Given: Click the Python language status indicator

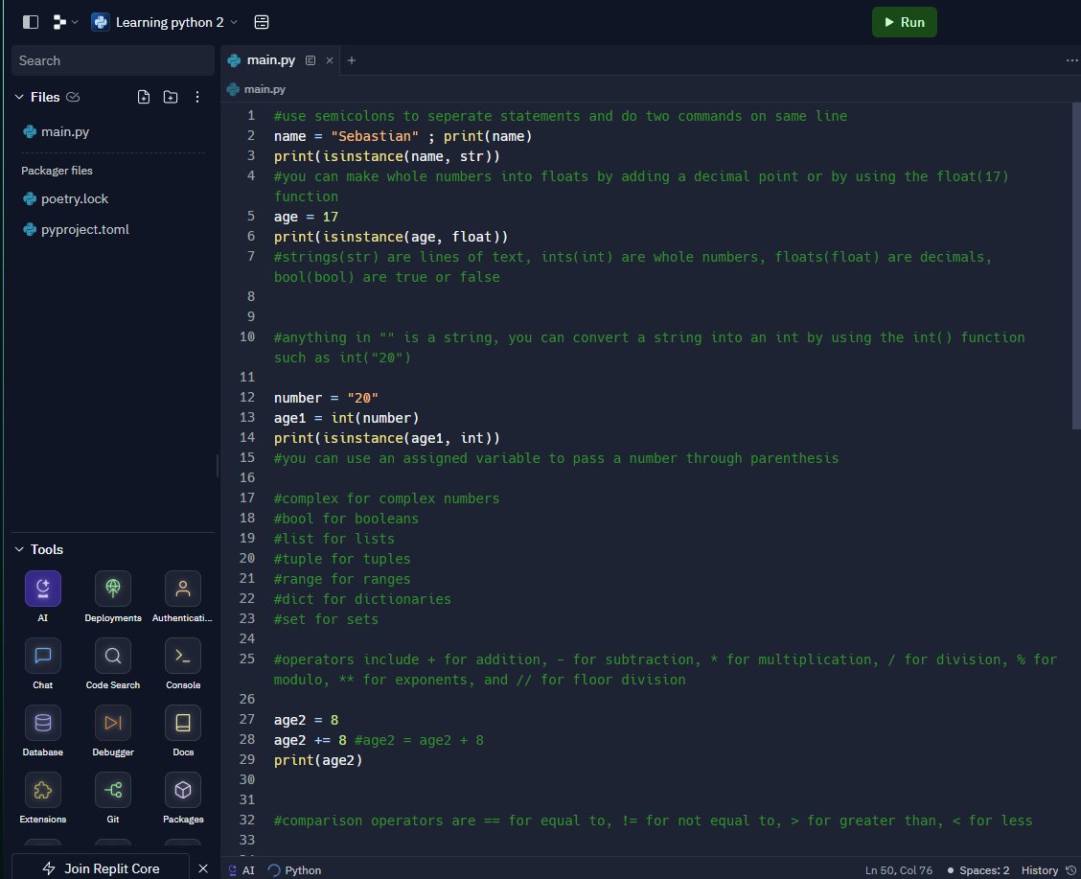Looking at the screenshot, I should coord(294,870).
